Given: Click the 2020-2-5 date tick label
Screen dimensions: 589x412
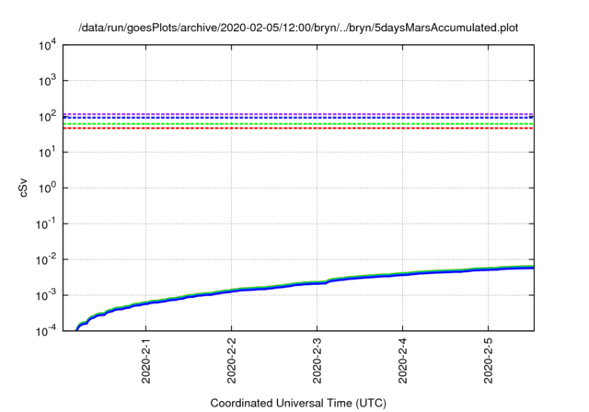Looking at the screenshot, I should (x=488, y=361).
